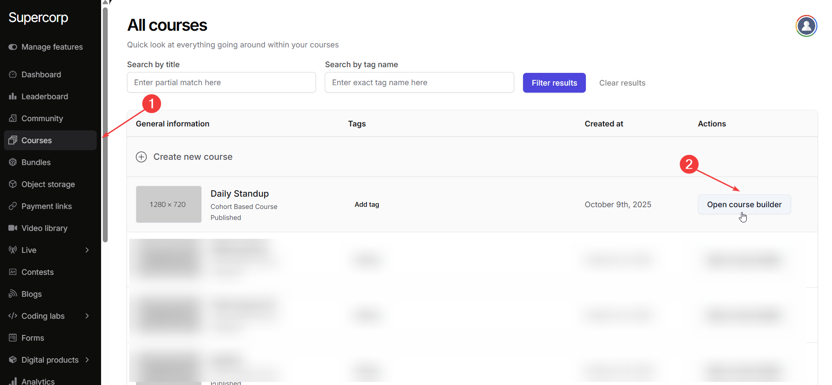This screenshot has width=832, height=385.
Task: Open the Leaderboard bar chart icon
Action: tap(13, 97)
